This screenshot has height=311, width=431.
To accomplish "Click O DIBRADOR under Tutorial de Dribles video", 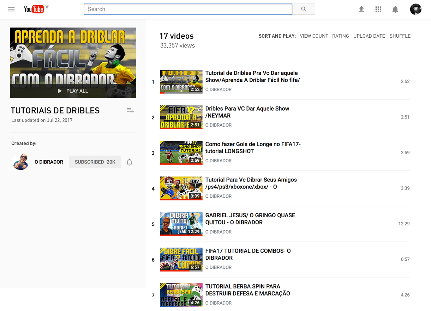I will click(x=219, y=89).
